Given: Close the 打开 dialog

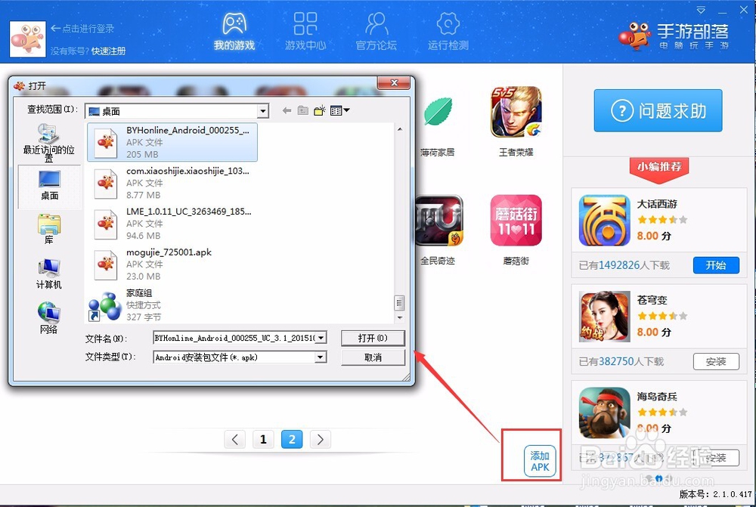Looking at the screenshot, I should tap(394, 83).
